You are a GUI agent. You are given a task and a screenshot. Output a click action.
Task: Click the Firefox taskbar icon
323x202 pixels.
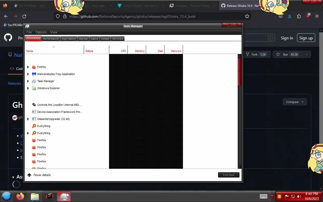(x=20, y=196)
